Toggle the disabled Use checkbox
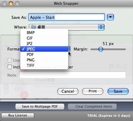The width and height of the screenshot is (133, 121). click(10, 60)
